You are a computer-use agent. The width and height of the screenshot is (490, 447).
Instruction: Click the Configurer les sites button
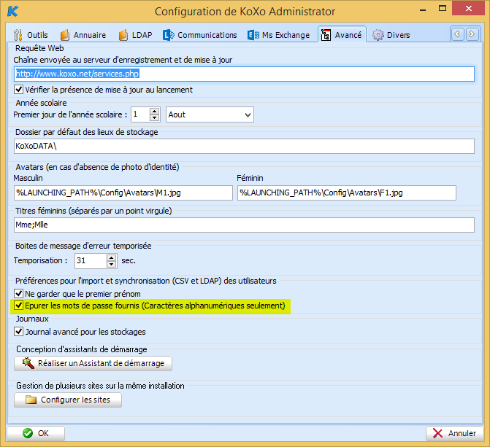pos(68,400)
